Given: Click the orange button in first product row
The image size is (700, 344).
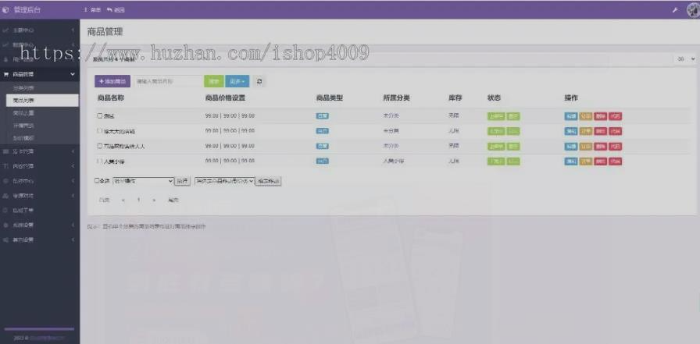Looking at the screenshot, I should [586, 116].
